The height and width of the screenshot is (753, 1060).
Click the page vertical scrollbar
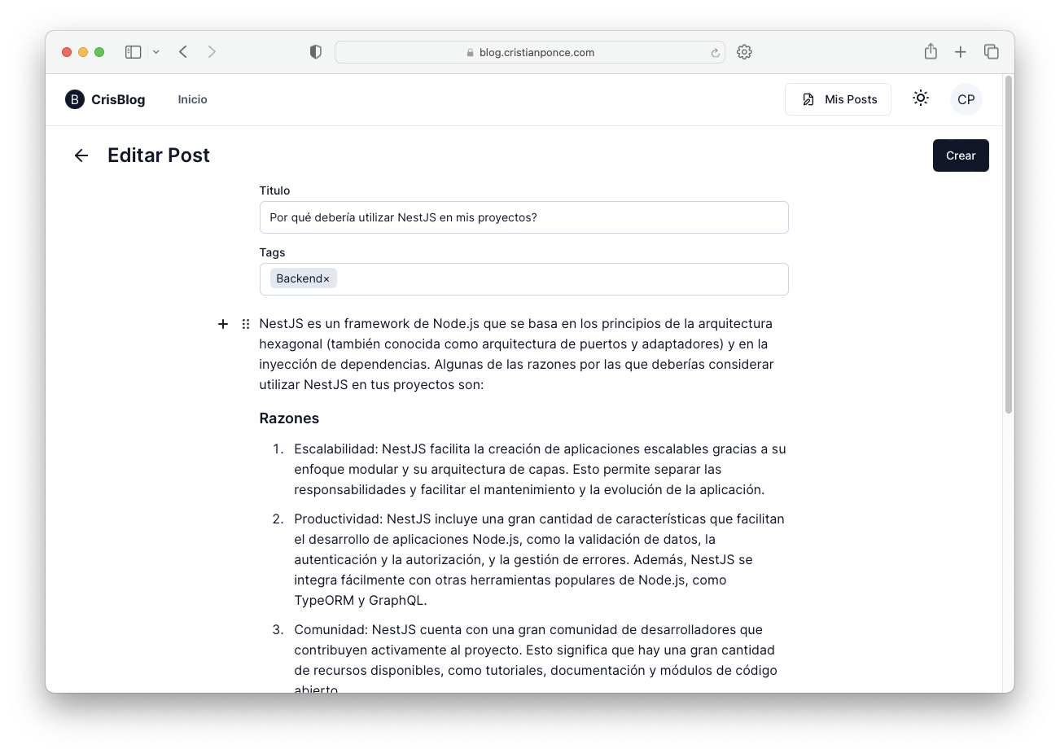pos(1009,244)
